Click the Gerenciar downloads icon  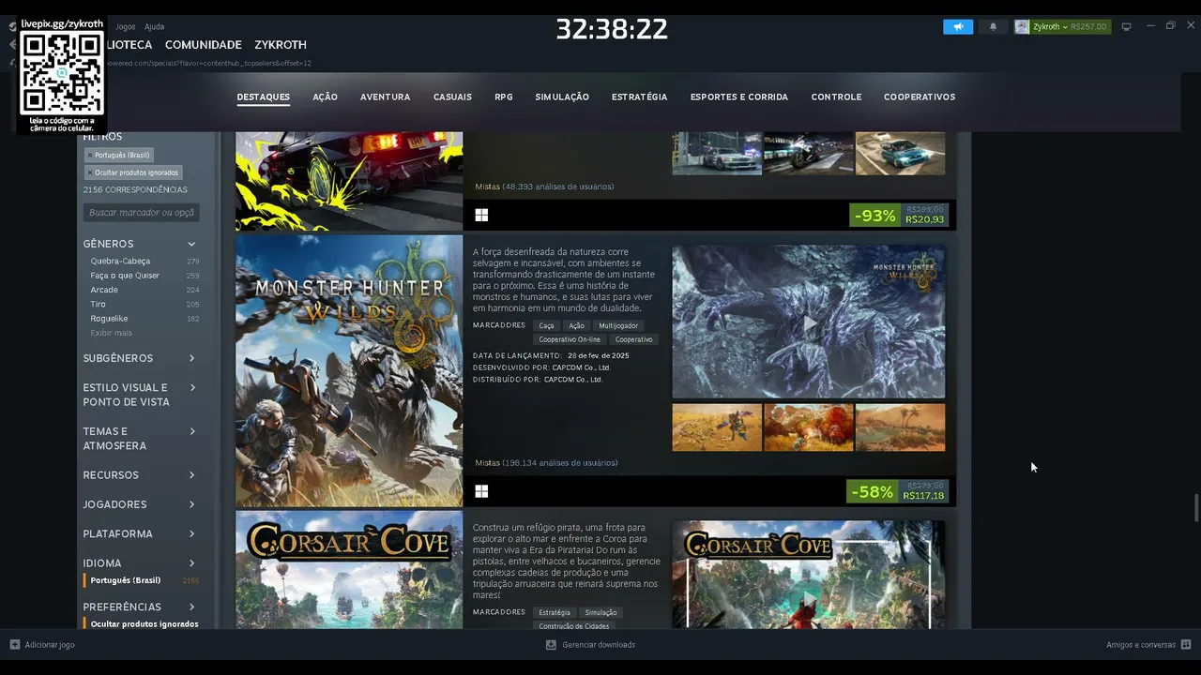pos(551,644)
